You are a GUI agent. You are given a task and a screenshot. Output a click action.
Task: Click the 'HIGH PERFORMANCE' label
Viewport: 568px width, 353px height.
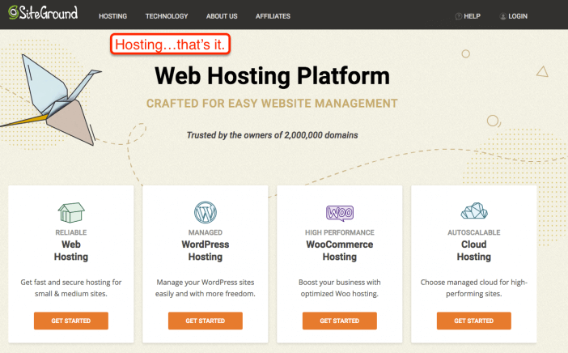click(340, 232)
